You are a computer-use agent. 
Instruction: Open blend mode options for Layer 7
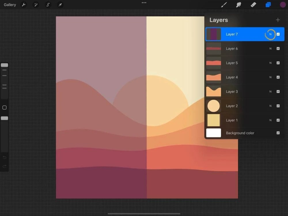pyautogui.click(x=270, y=34)
